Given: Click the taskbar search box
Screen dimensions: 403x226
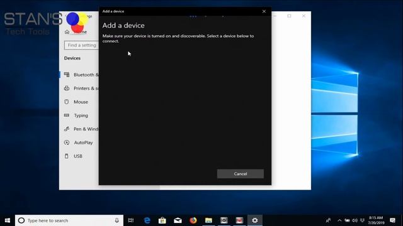Looking at the screenshot, I should click(x=69, y=220).
